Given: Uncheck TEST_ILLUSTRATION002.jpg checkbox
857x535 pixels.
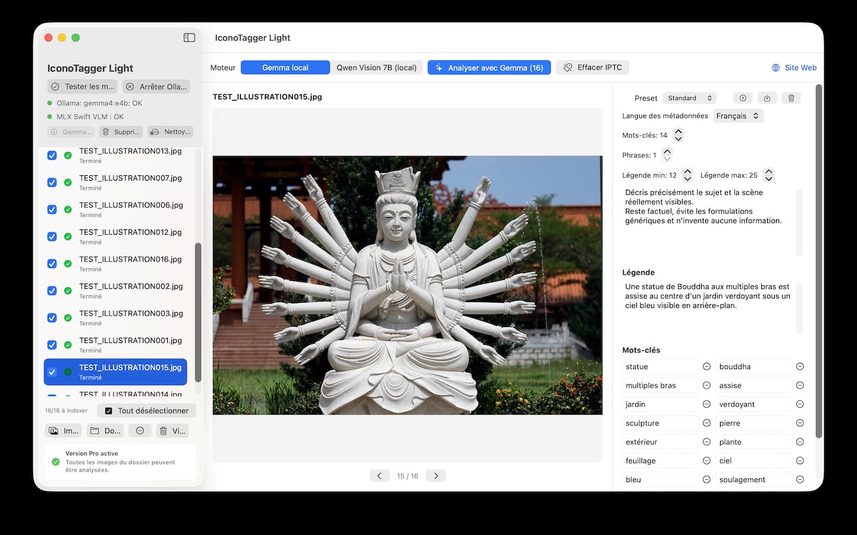Looking at the screenshot, I should pyautogui.click(x=52, y=291).
